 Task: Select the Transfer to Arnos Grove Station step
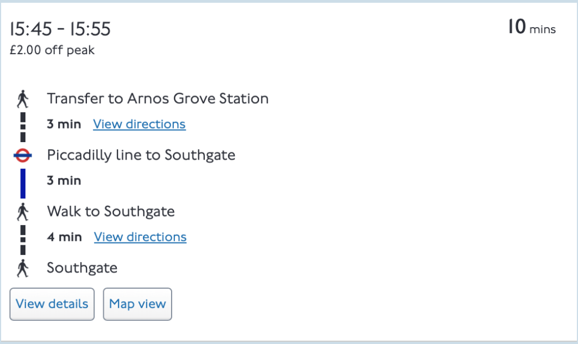click(x=157, y=99)
